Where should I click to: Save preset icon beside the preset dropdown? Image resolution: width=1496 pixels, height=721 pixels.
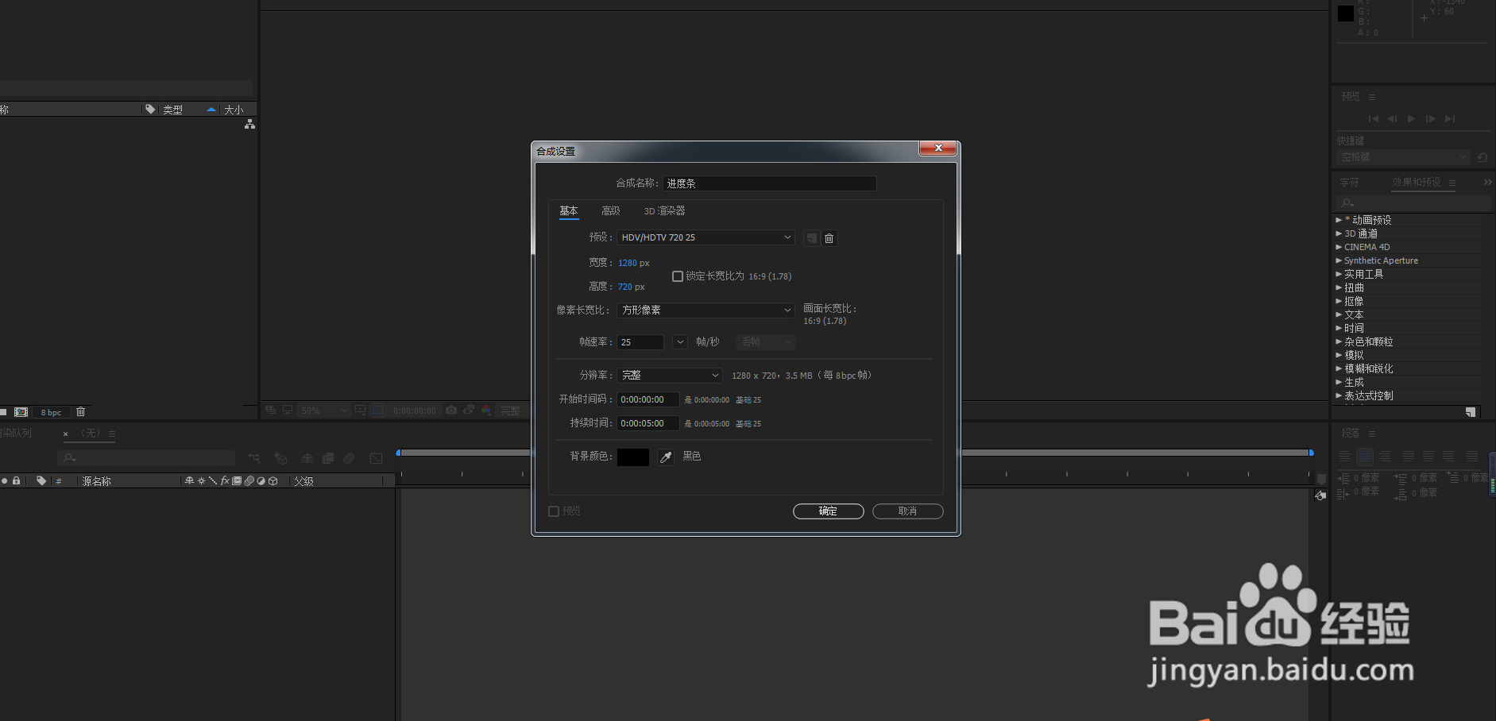click(x=811, y=238)
